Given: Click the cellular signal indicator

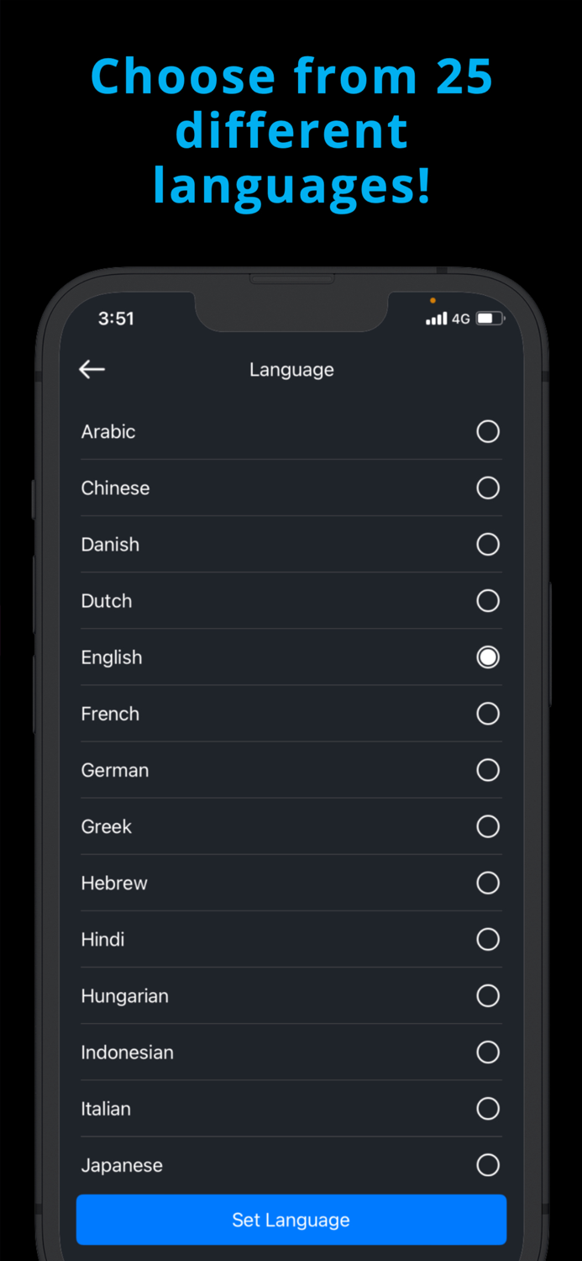Looking at the screenshot, I should 437,319.
